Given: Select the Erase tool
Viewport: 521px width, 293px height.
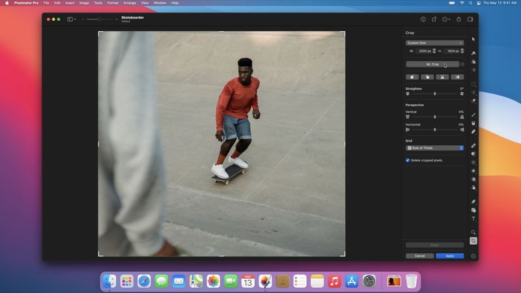Looking at the screenshot, I should pyautogui.click(x=473, y=132).
